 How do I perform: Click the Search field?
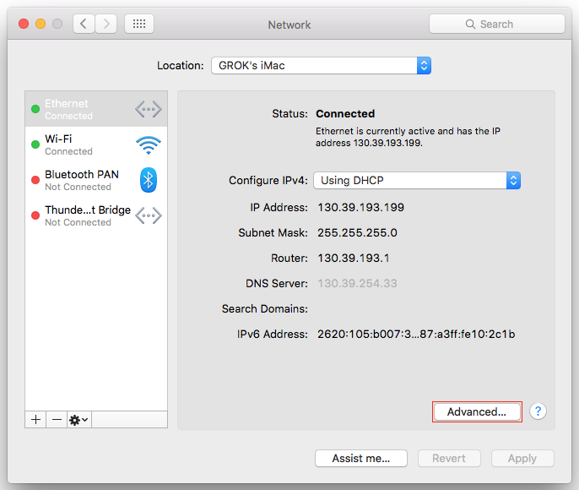click(496, 24)
